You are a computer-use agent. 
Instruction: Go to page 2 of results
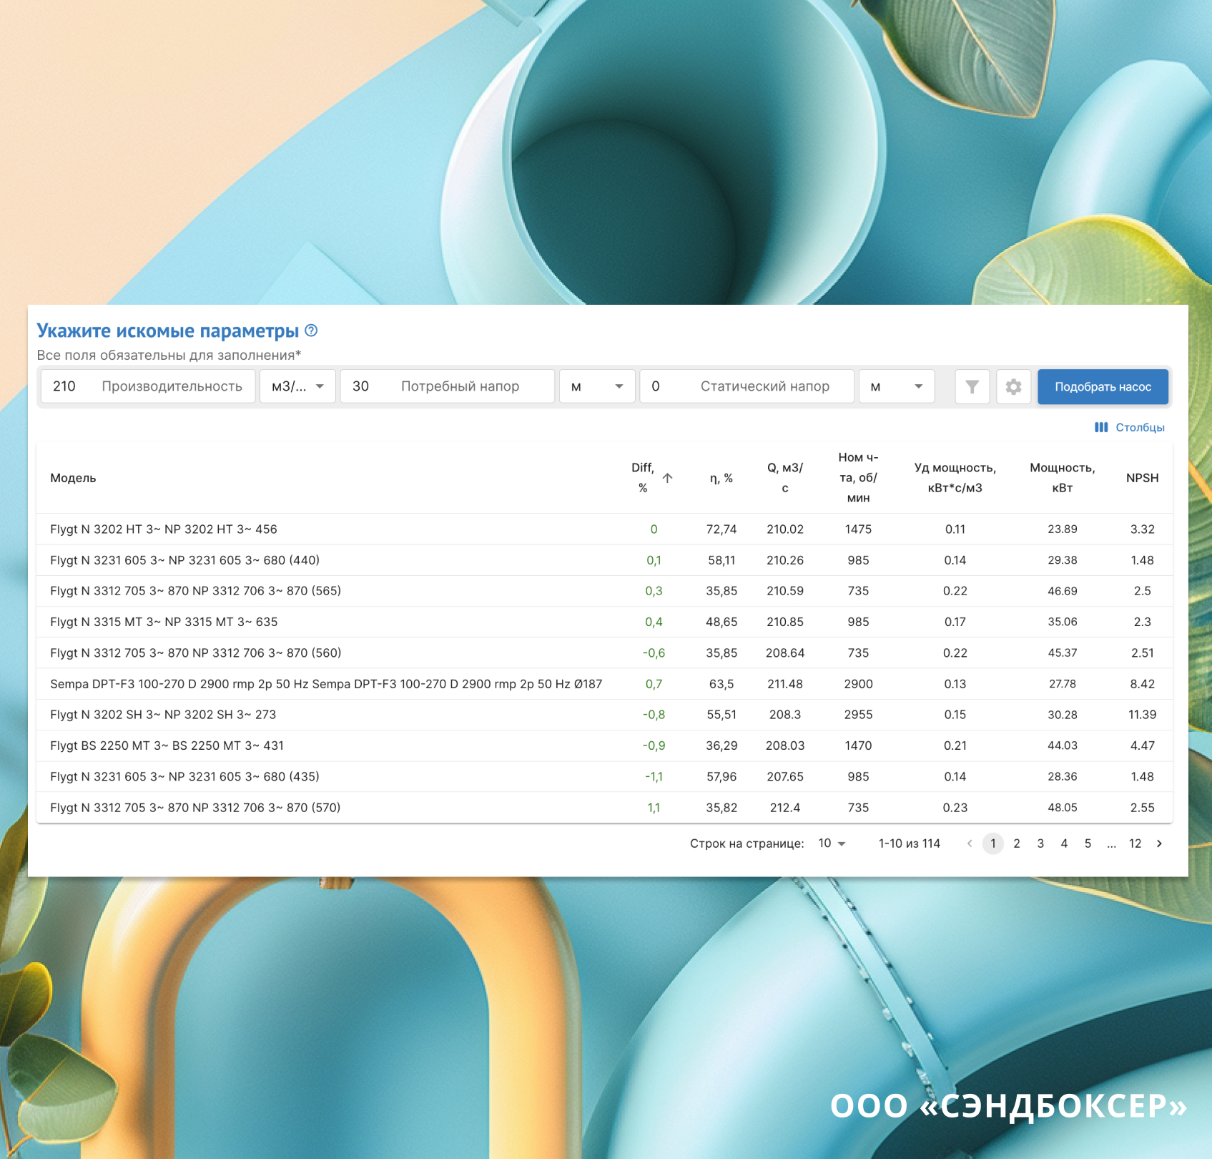(x=1017, y=843)
